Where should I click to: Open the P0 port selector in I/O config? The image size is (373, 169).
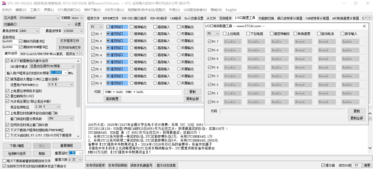(96, 27)
